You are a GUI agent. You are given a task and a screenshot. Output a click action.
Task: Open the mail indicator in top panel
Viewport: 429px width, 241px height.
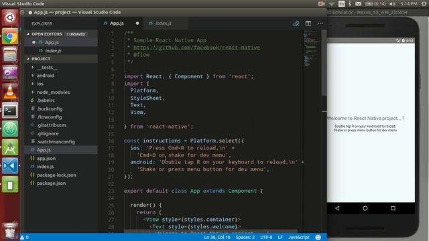(x=358, y=3)
